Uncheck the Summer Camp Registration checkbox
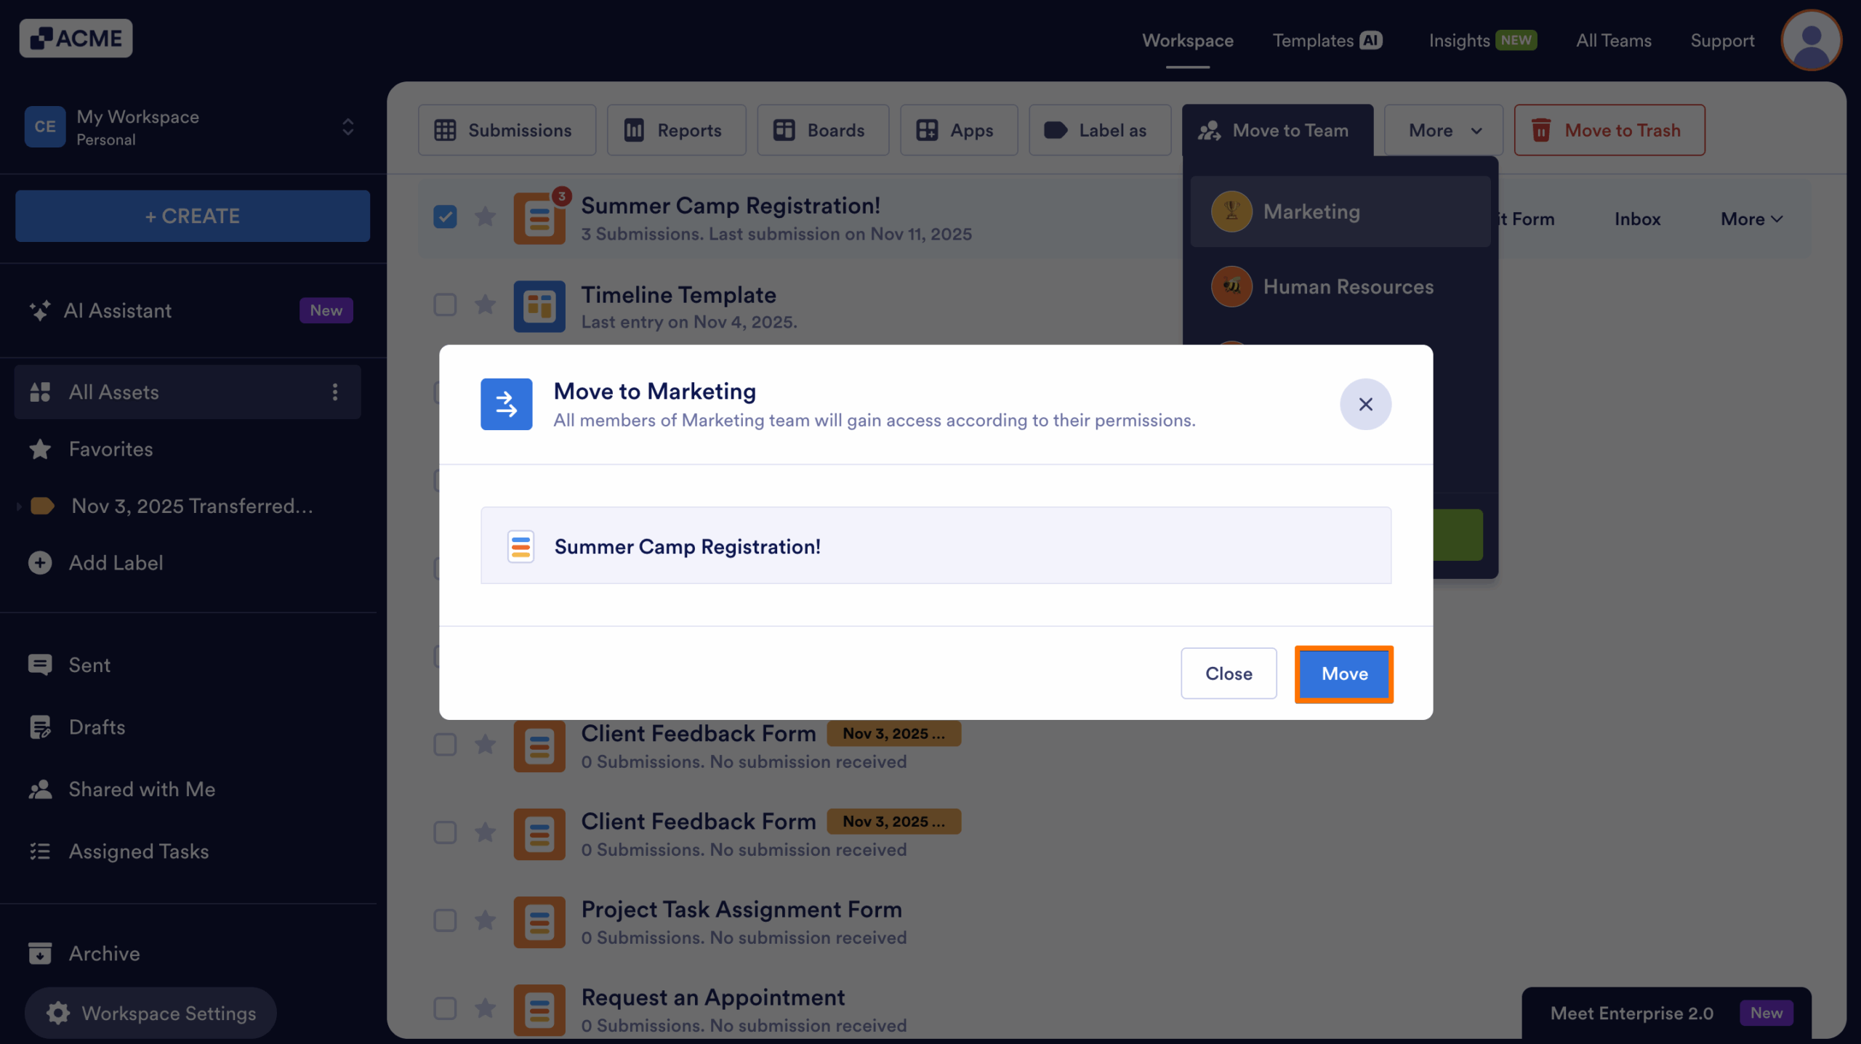The image size is (1861, 1044). click(x=445, y=216)
